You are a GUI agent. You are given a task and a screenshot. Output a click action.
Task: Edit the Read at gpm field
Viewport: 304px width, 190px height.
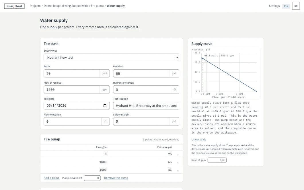click(x=217, y=160)
